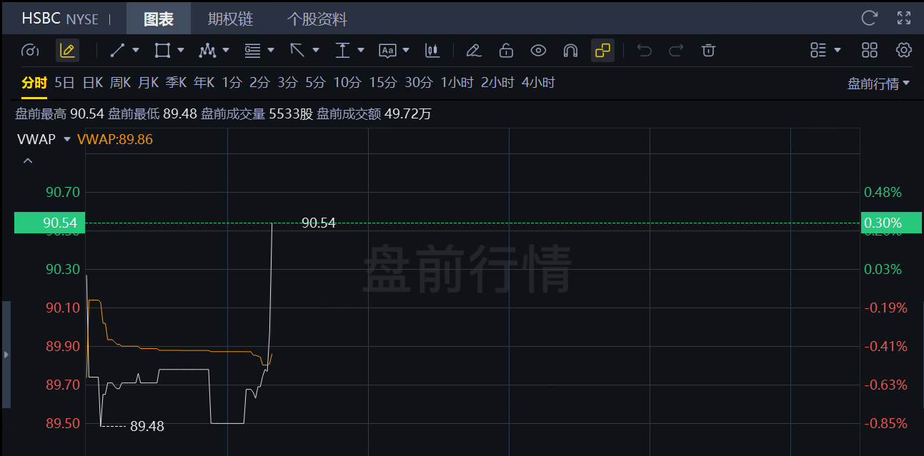The height and width of the screenshot is (456, 924).
Task: Select the rectangle shape tool
Action: point(162,50)
